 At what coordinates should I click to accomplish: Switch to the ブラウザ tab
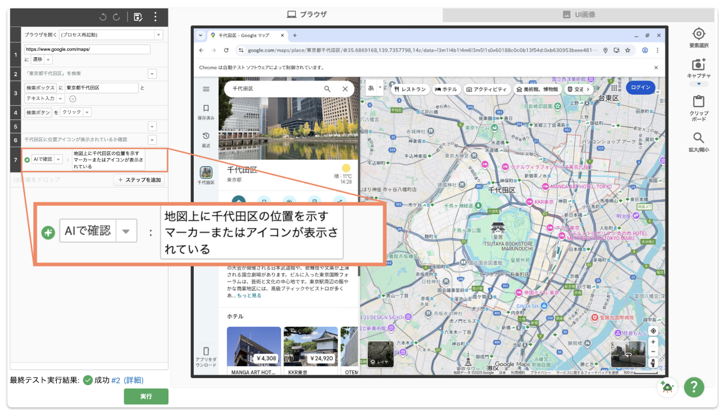tap(307, 14)
